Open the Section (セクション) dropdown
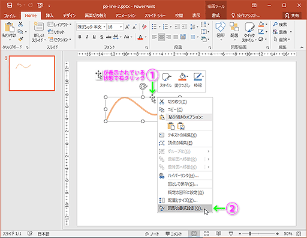The height and width of the screenshot is (238, 307). click(x=60, y=40)
